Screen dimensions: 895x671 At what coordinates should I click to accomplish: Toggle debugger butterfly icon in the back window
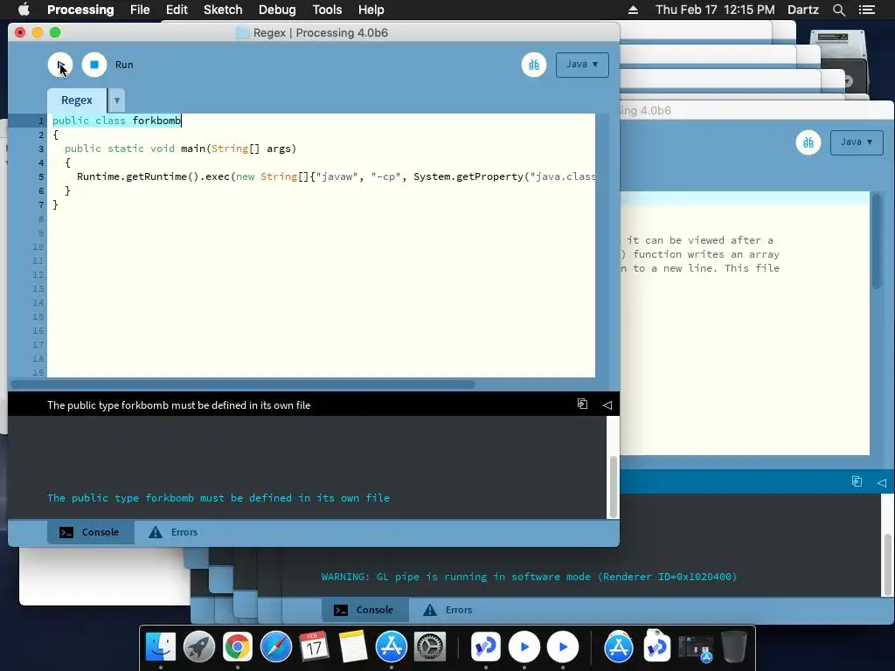pos(808,142)
